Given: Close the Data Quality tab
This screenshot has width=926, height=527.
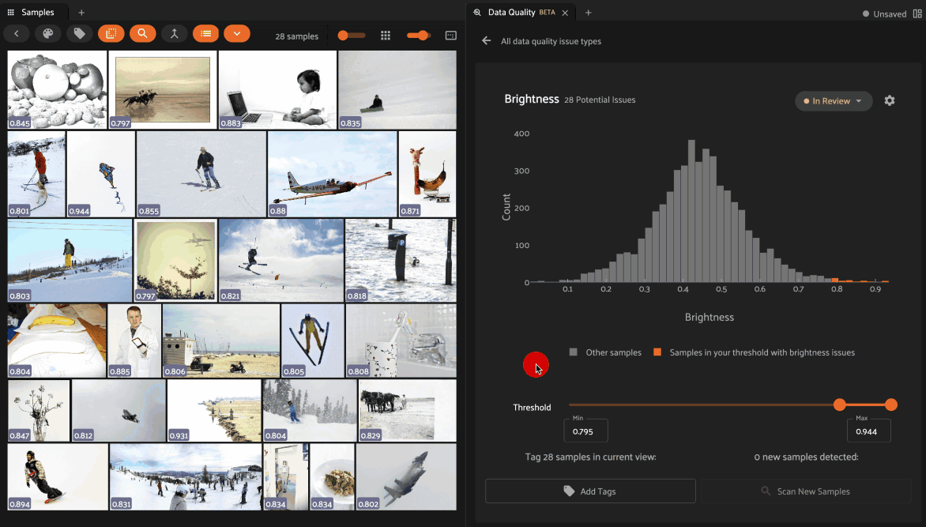Looking at the screenshot, I should click(x=565, y=13).
